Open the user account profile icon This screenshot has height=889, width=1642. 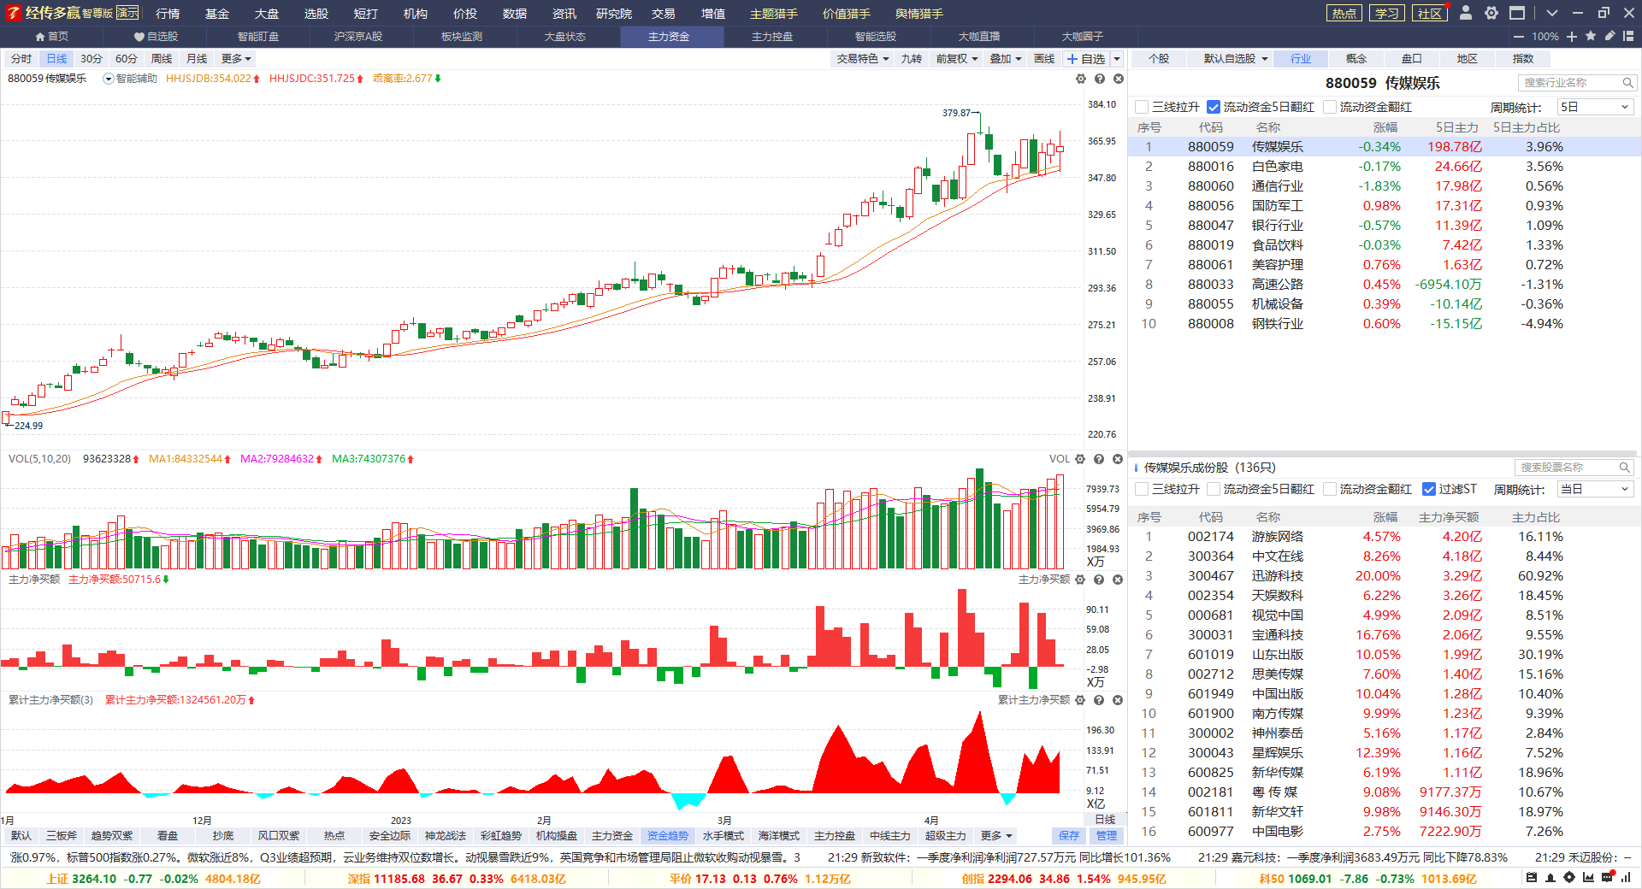click(1466, 13)
